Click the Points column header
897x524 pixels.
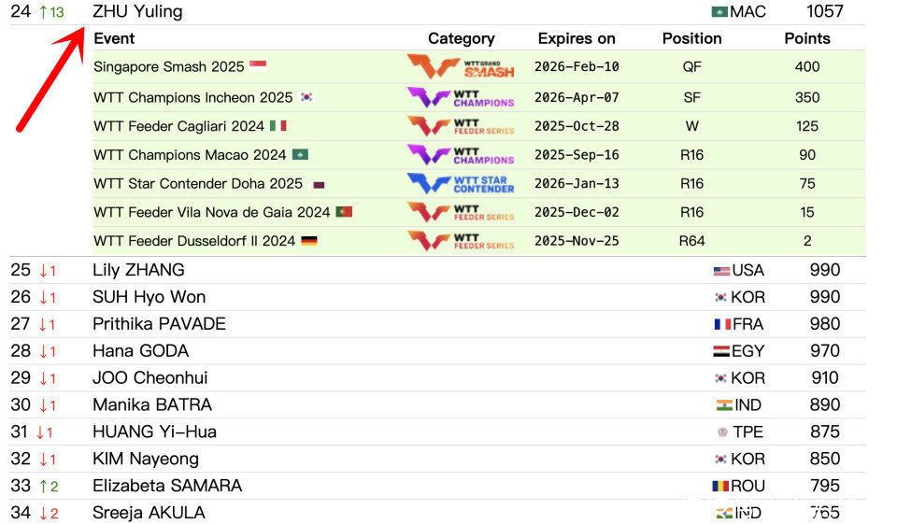(806, 39)
